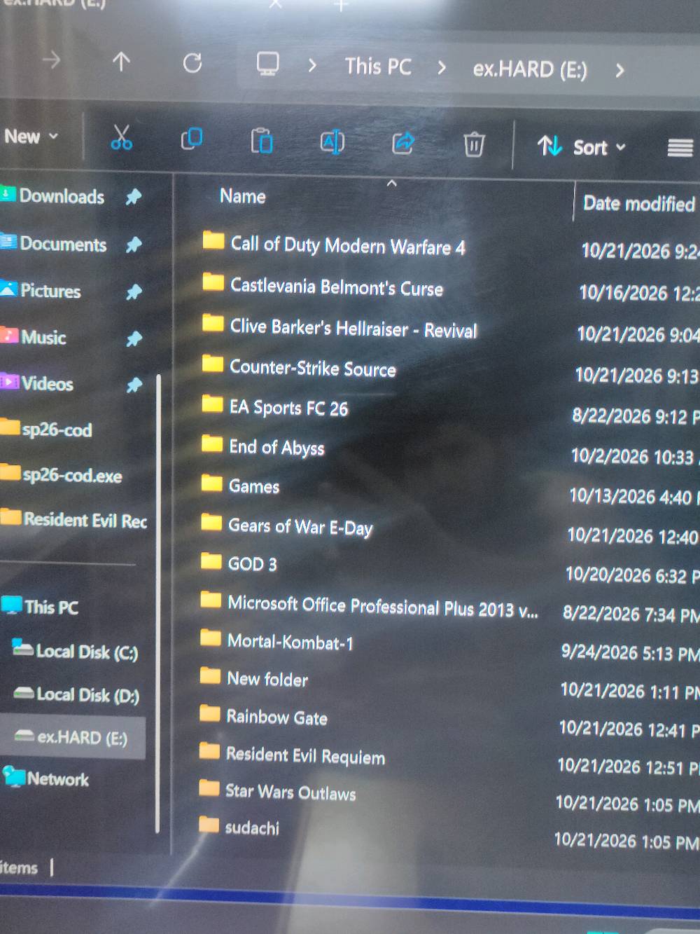The width and height of the screenshot is (700, 934).
Task: Click the pin icon next to Pictures
Action: (x=133, y=291)
